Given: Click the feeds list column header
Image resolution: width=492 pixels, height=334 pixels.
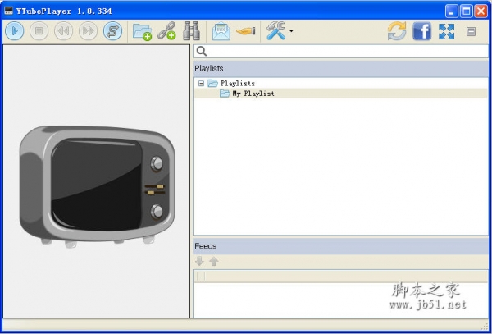Looking at the screenshot, I should [340, 277].
